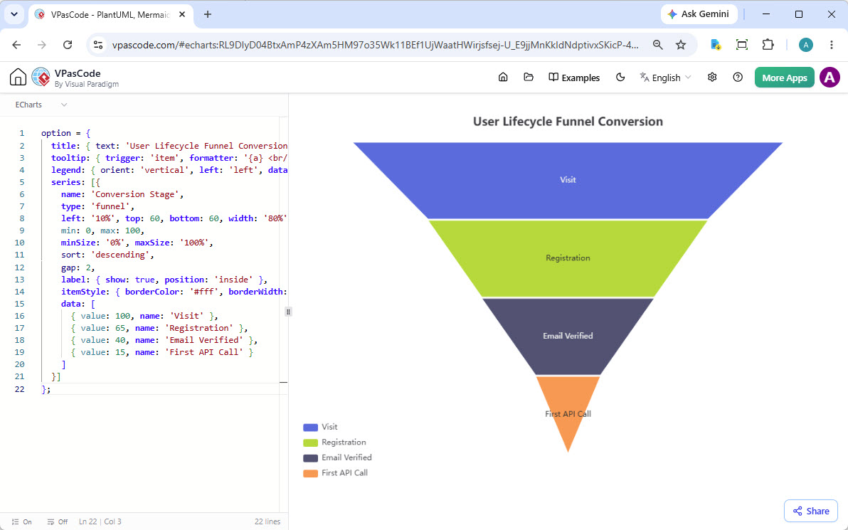This screenshot has width=848, height=530.
Task: Click the 22 lines status text
Action: click(267, 522)
